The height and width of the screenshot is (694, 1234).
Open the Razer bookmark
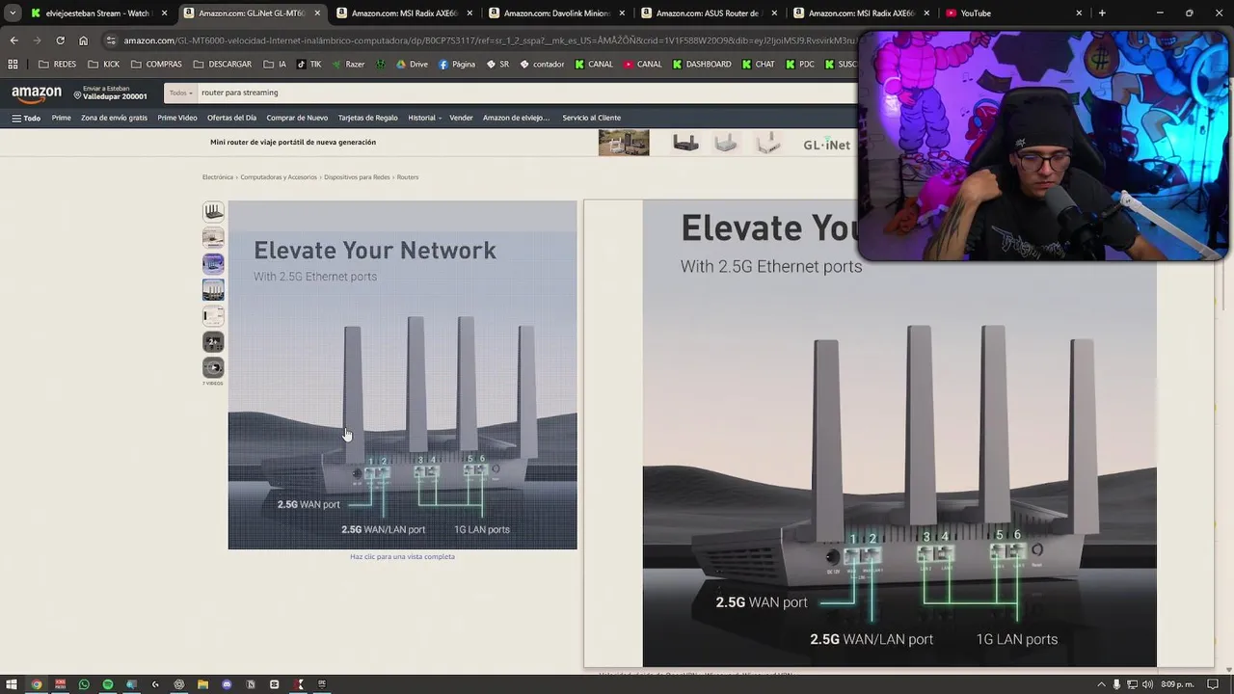(x=348, y=65)
